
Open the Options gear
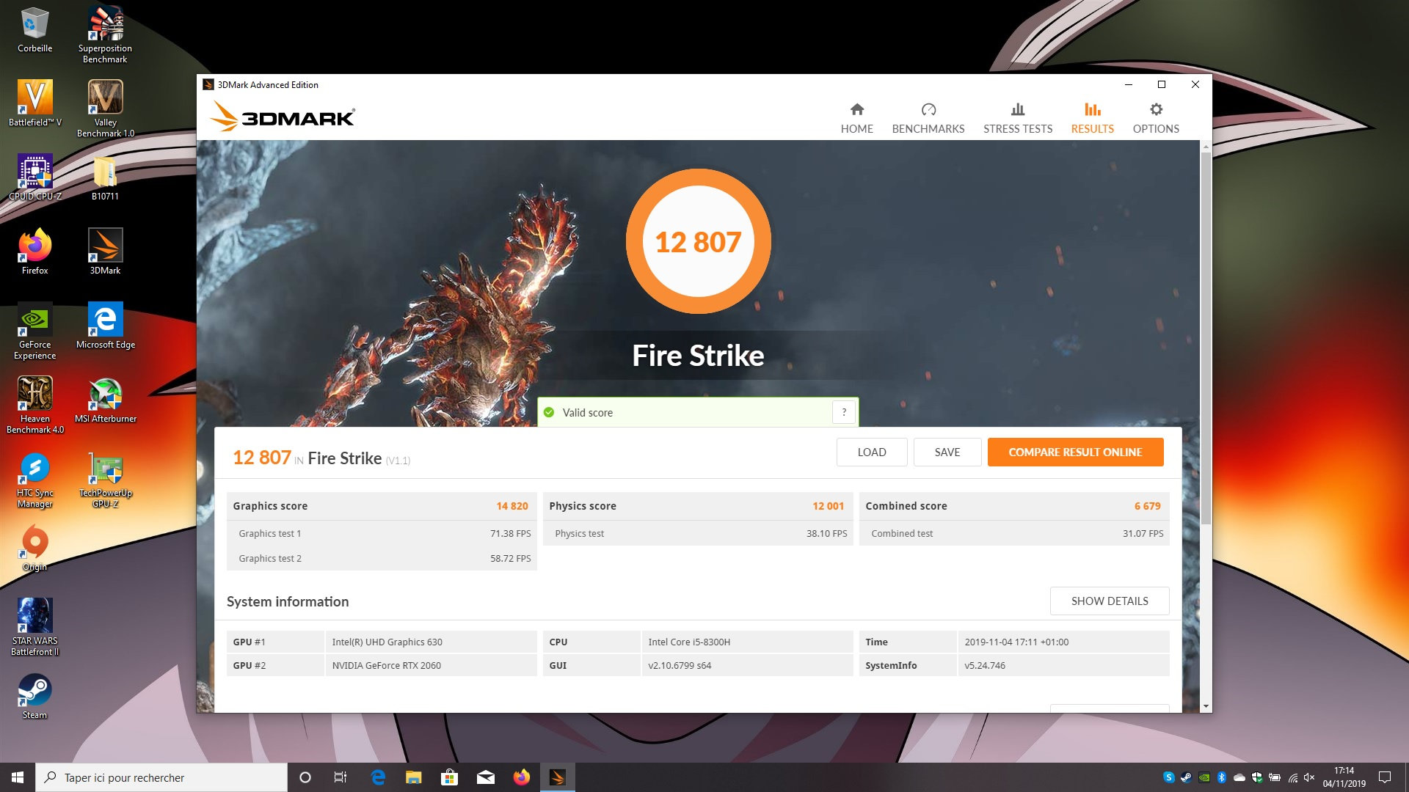tap(1156, 110)
